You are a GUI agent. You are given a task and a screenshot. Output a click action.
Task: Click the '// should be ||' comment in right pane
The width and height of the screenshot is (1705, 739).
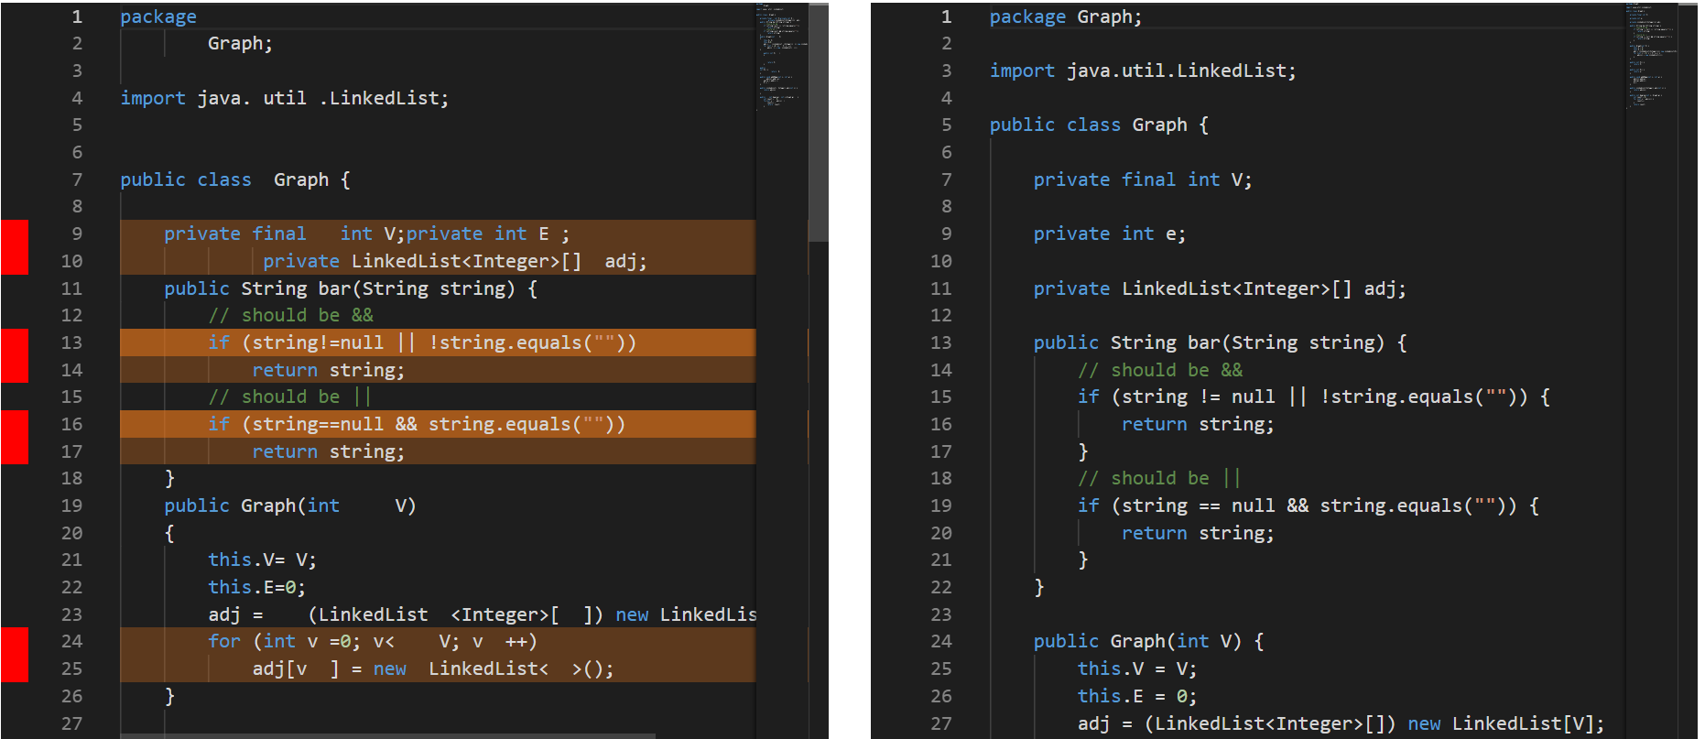tap(1159, 478)
